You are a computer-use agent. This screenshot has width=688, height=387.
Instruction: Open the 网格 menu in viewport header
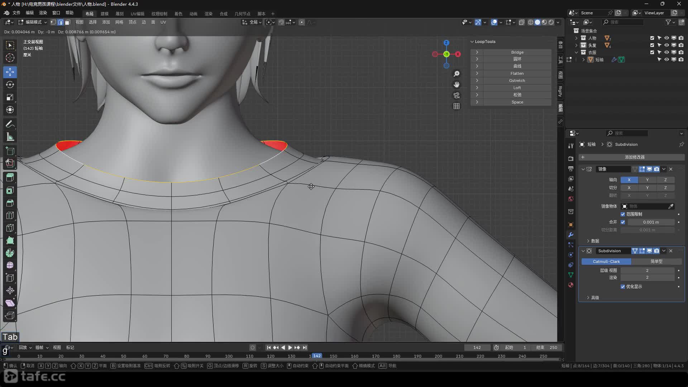[119, 22]
